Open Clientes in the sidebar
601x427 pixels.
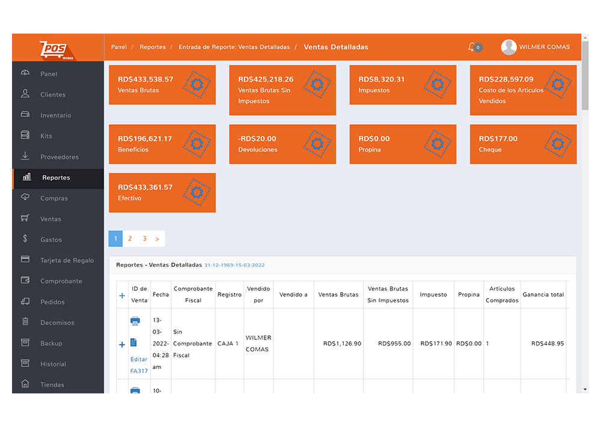53,95
